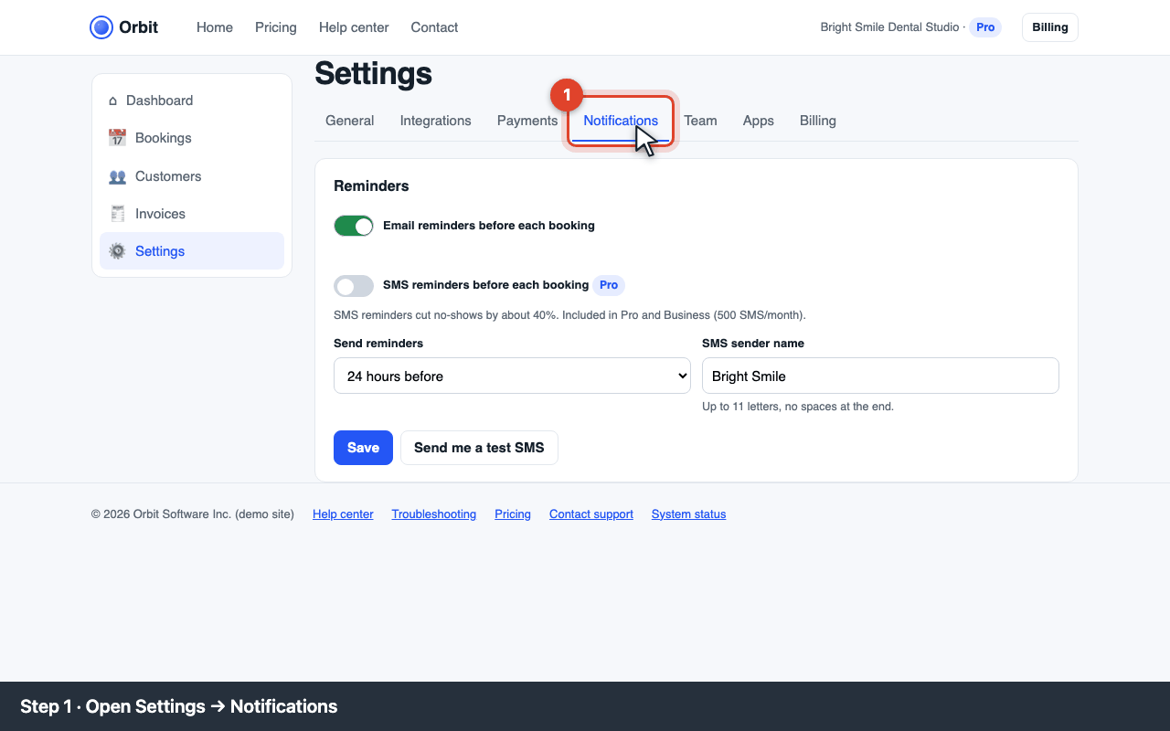Open the Contact support link
1170x731 pixels.
tap(591, 514)
